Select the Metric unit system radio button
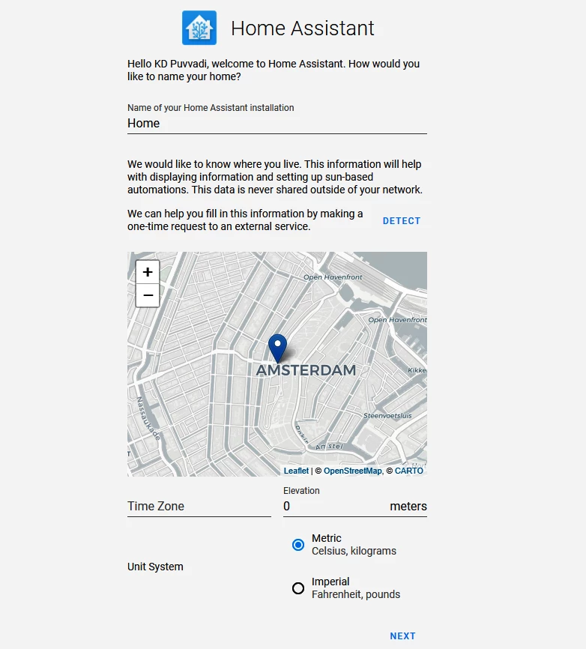This screenshot has height=649, width=586. [298, 545]
